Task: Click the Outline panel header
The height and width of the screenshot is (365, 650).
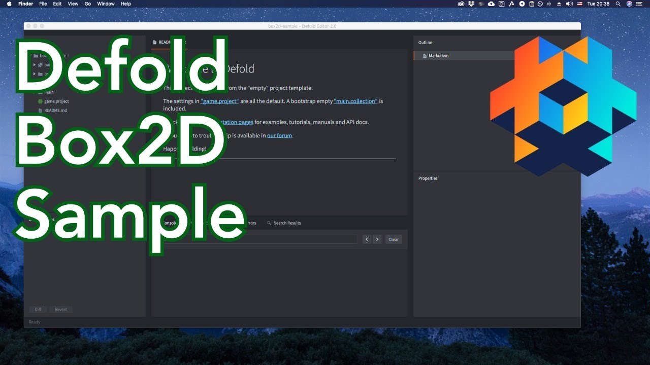Action: (425, 43)
